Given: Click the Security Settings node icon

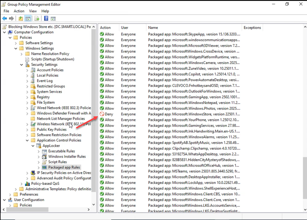Looking at the screenshot, I should 27,65.
